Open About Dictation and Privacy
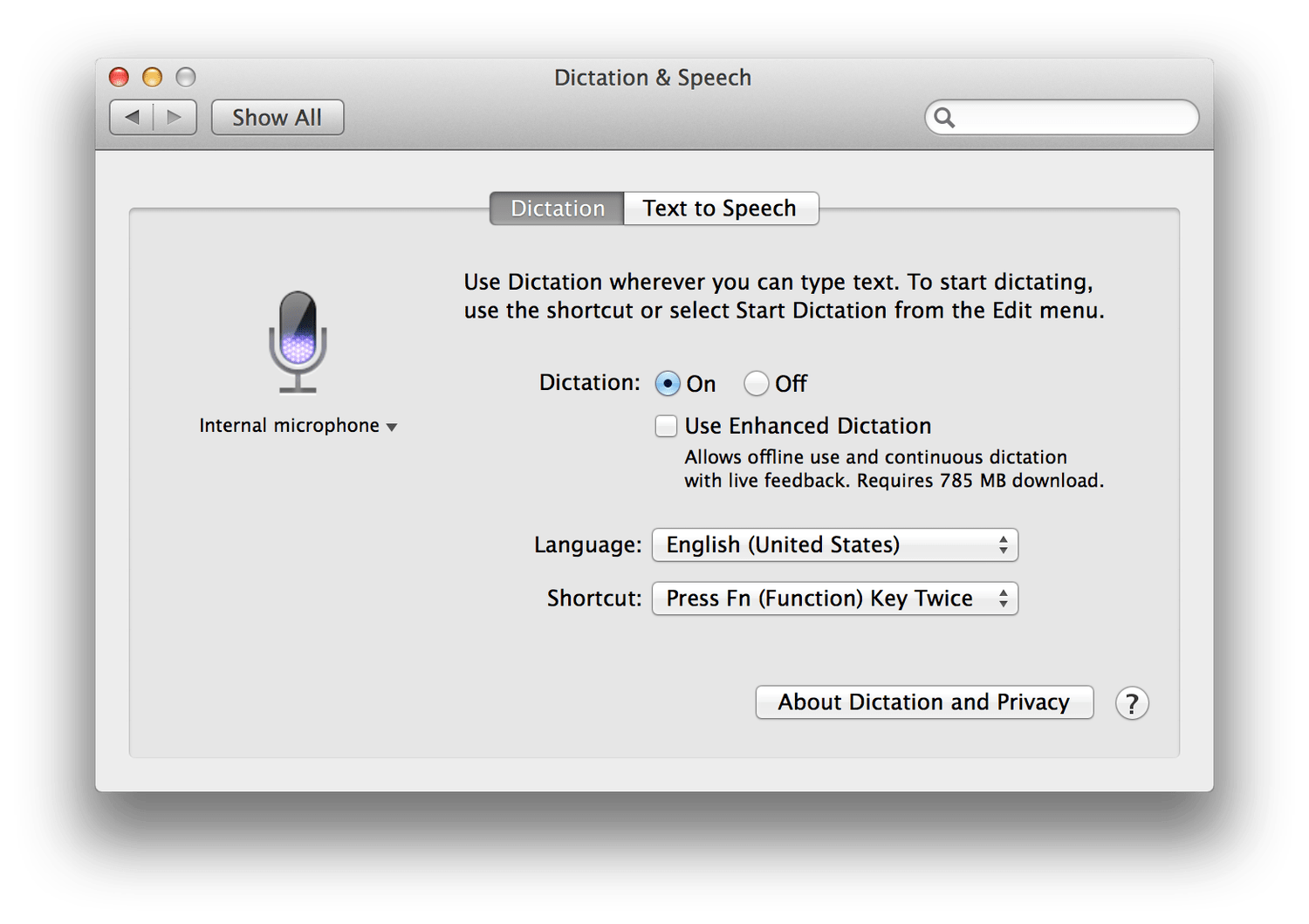The image size is (1309, 924). 923,702
